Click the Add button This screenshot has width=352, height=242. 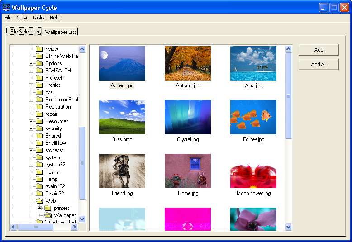point(319,50)
